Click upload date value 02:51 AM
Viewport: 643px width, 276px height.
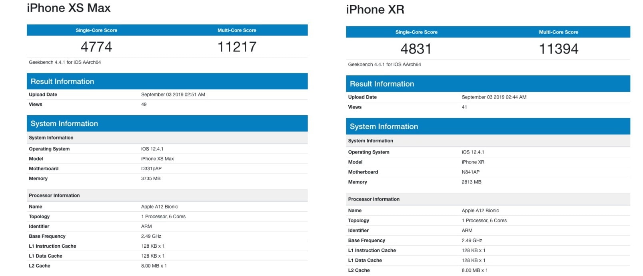click(173, 95)
